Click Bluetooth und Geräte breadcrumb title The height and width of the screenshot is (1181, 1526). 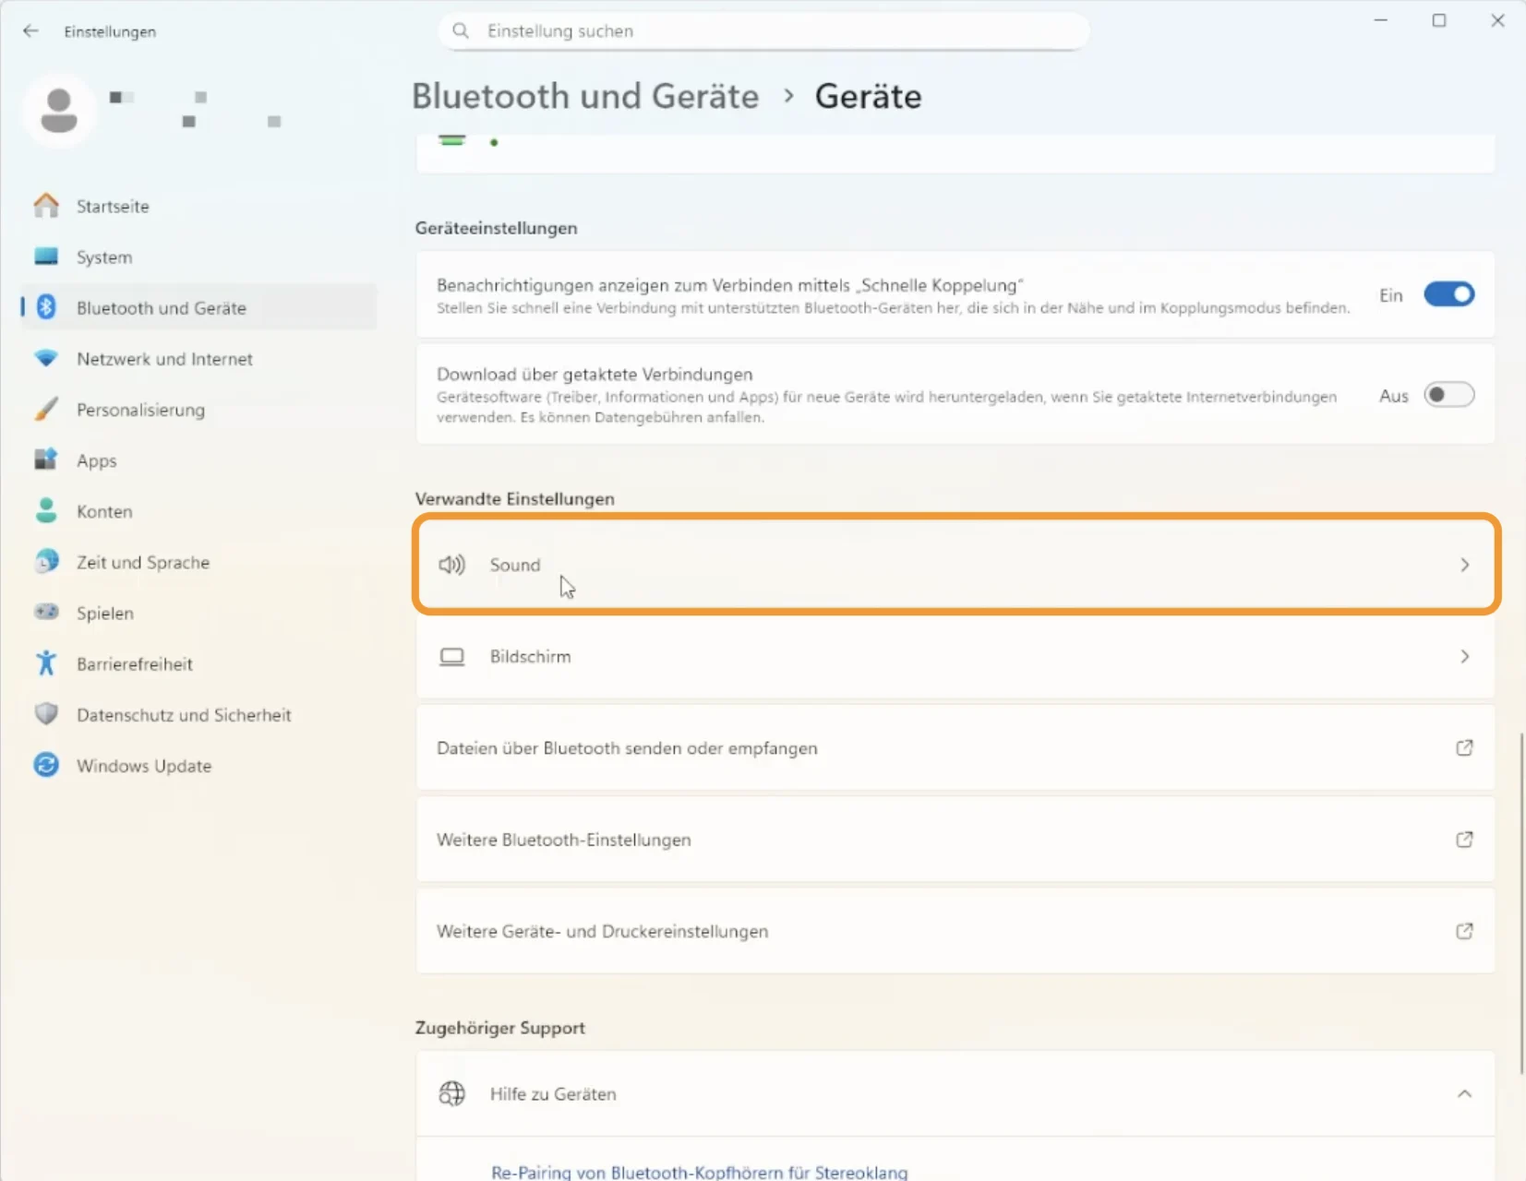pos(585,96)
